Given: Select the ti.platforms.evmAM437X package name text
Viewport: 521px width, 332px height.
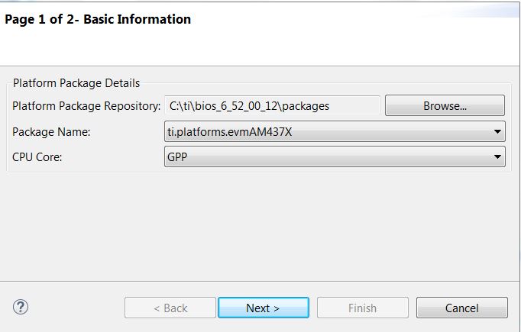Looking at the screenshot, I should point(230,132).
